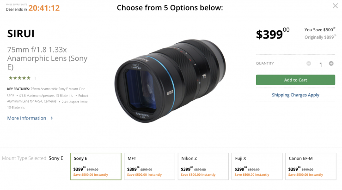
Task: Click the five-star rating icons
Action: click(19, 78)
